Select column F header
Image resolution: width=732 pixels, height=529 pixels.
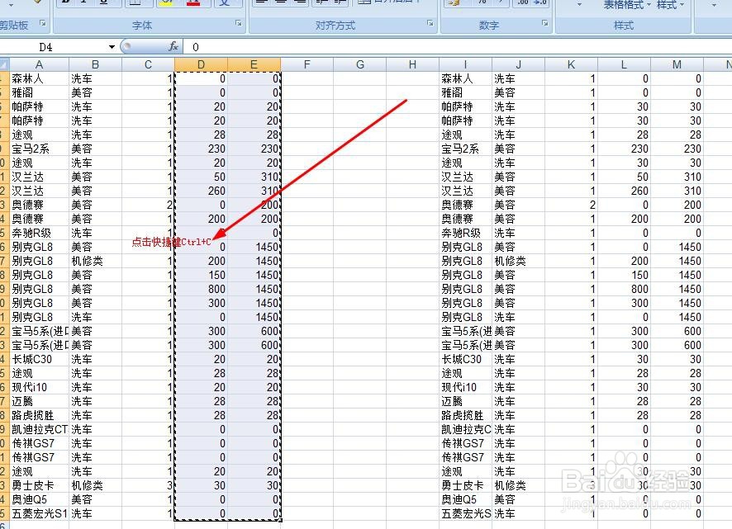pyautogui.click(x=307, y=64)
